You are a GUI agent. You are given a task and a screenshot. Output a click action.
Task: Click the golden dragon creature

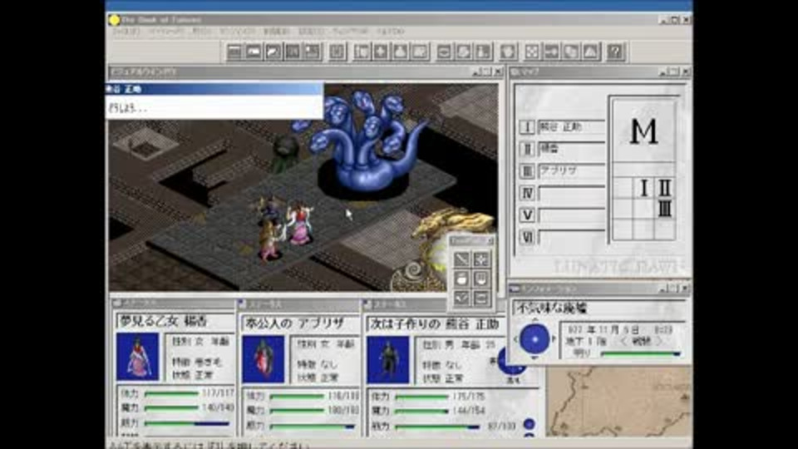point(453,225)
